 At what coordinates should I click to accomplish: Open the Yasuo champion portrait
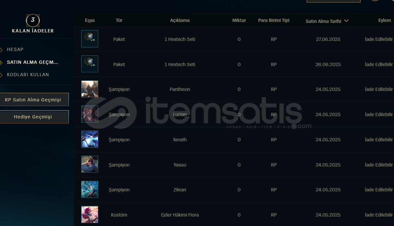(x=90, y=165)
